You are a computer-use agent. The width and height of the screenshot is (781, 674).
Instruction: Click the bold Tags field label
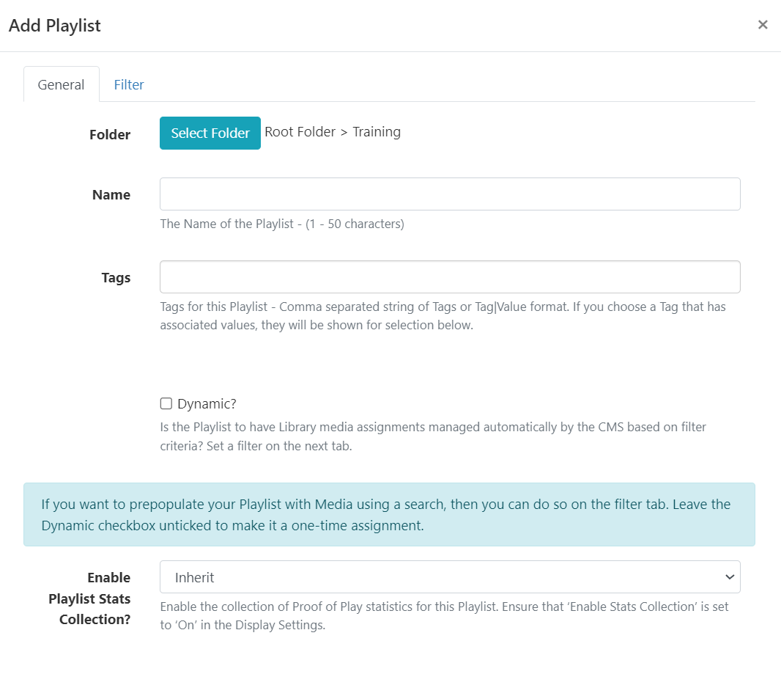coord(116,278)
